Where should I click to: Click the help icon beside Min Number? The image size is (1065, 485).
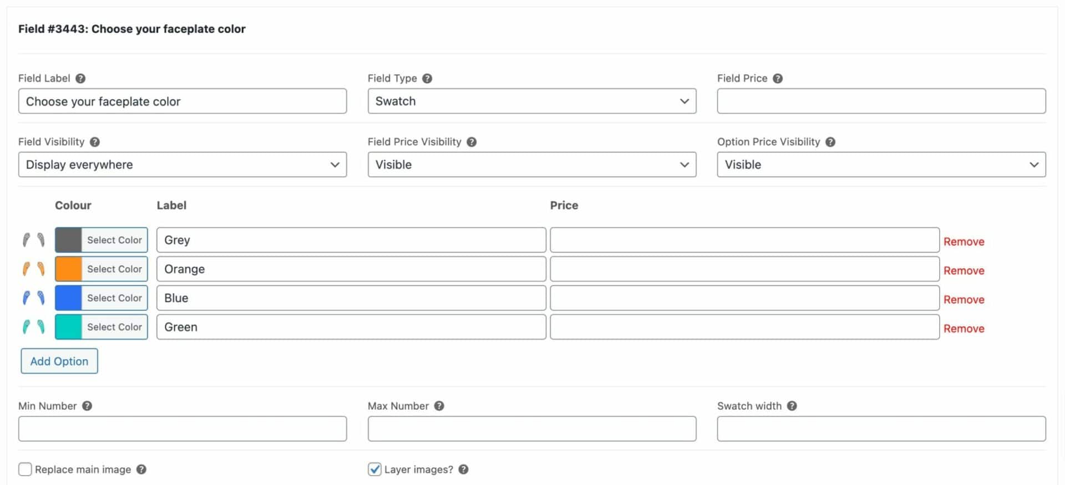[x=87, y=406]
